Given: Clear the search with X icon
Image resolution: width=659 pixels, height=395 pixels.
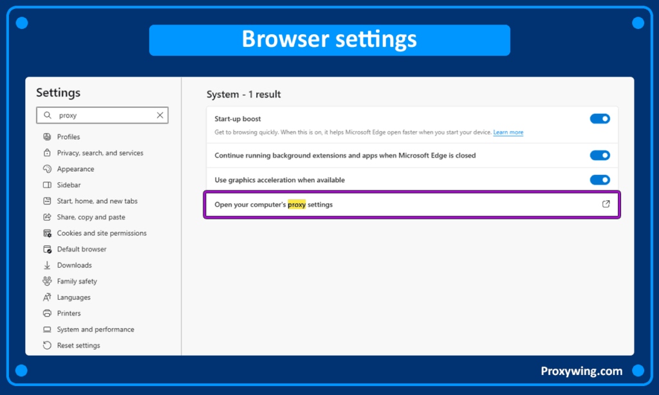Looking at the screenshot, I should (160, 115).
